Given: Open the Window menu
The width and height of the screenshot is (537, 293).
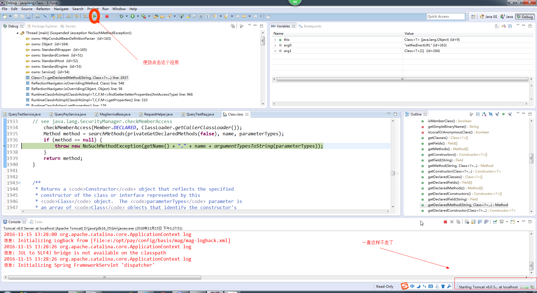Looking at the screenshot, I should coord(119,9).
